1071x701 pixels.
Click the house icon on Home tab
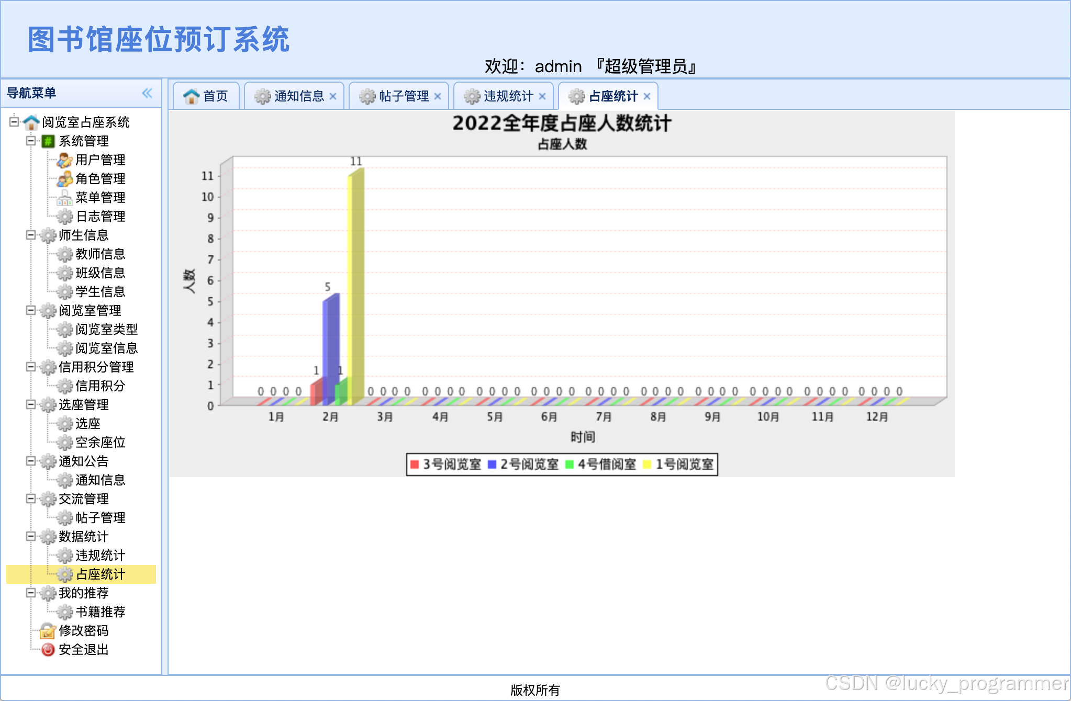[x=191, y=96]
